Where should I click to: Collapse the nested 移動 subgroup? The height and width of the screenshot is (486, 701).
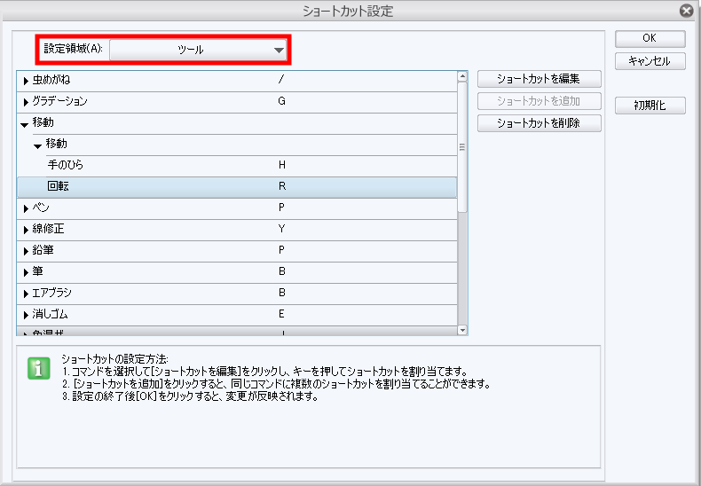click(x=37, y=145)
